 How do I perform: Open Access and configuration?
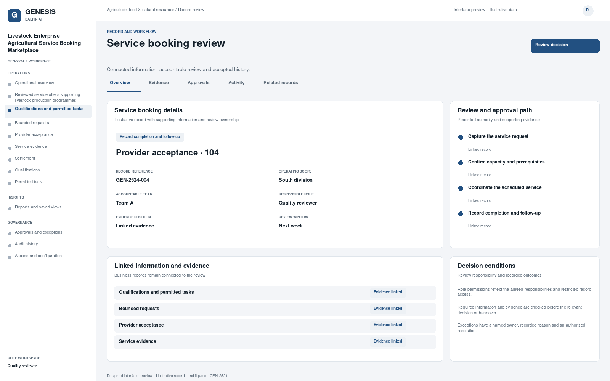click(x=48, y=256)
